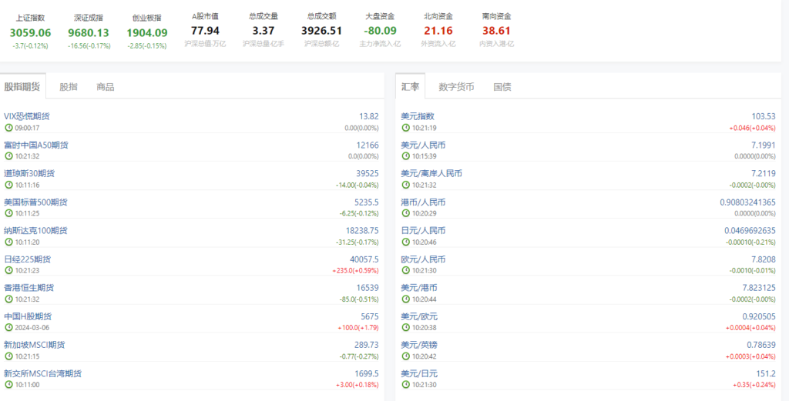Click the 上证指数 value 3059.06
789x401 pixels.
[x=30, y=32]
